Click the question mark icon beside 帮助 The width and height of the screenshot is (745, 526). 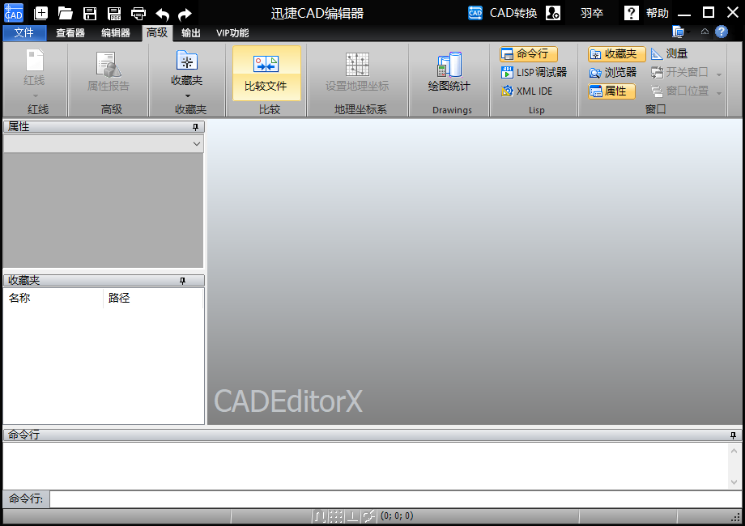pyautogui.click(x=631, y=13)
